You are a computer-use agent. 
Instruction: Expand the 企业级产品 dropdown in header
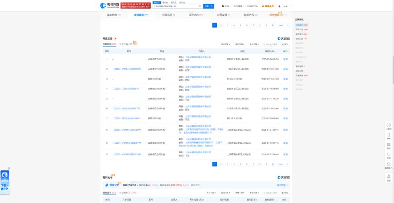click(x=253, y=6)
